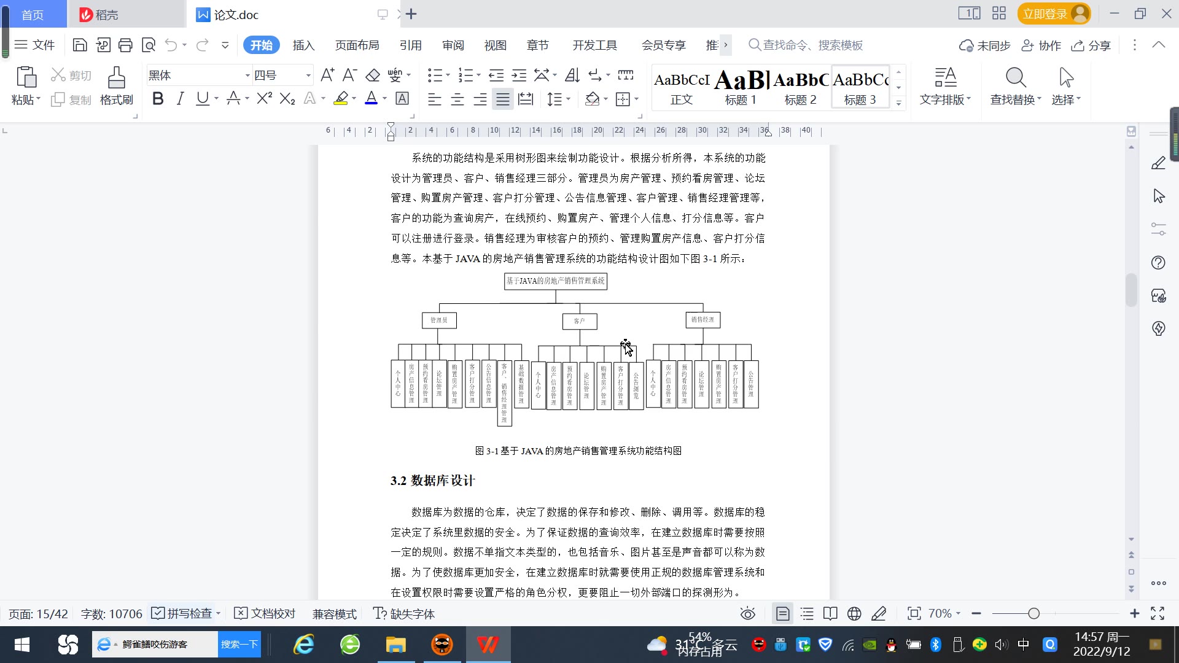This screenshot has height=663, width=1179.
Task: Click the 立即登录 login button
Action: [x=1045, y=14]
